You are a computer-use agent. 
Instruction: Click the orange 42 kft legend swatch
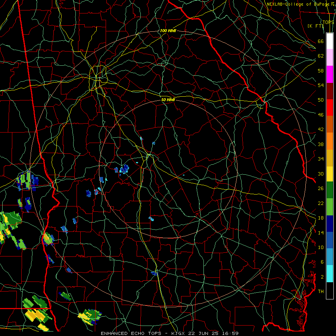point(330,141)
